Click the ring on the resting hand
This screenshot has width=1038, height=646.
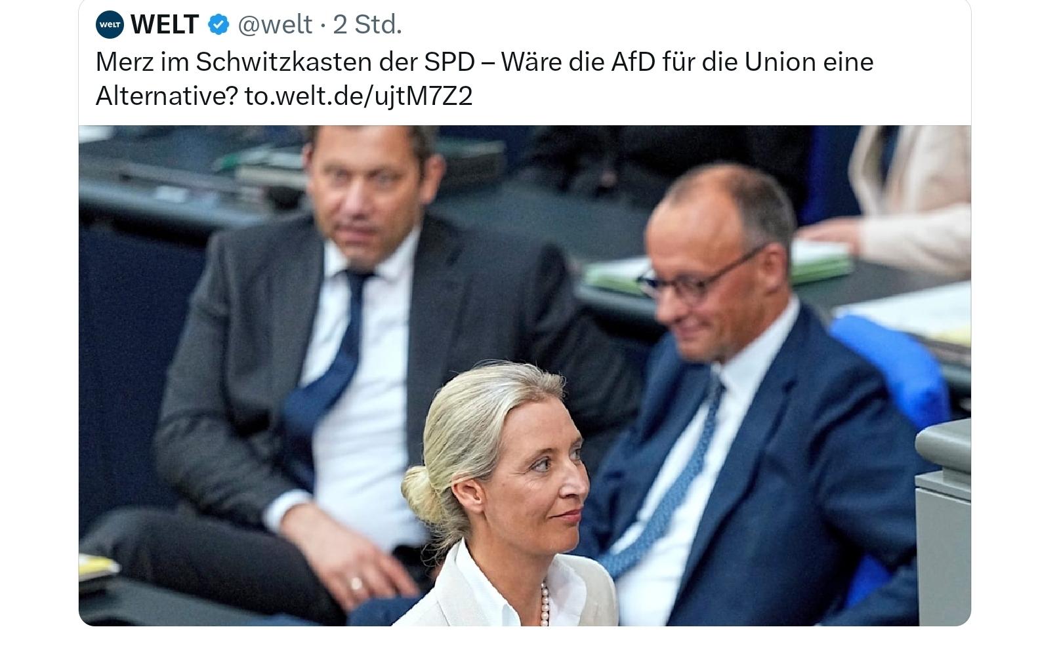356,584
